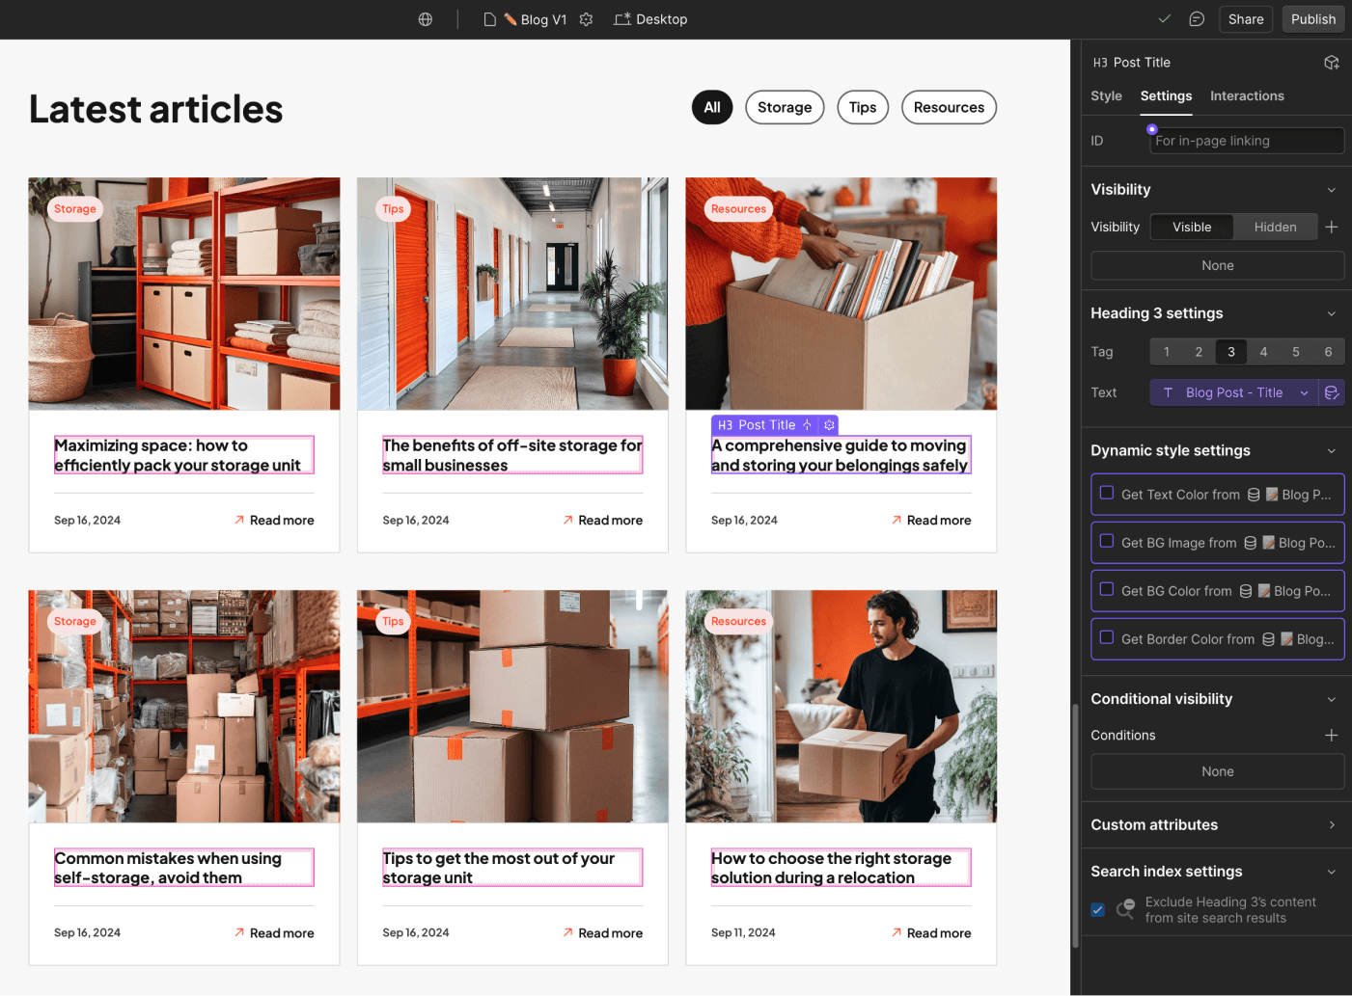Enable the Get BG Color from Blog Post checkbox
This screenshot has height=996, width=1352.
[1106, 590]
